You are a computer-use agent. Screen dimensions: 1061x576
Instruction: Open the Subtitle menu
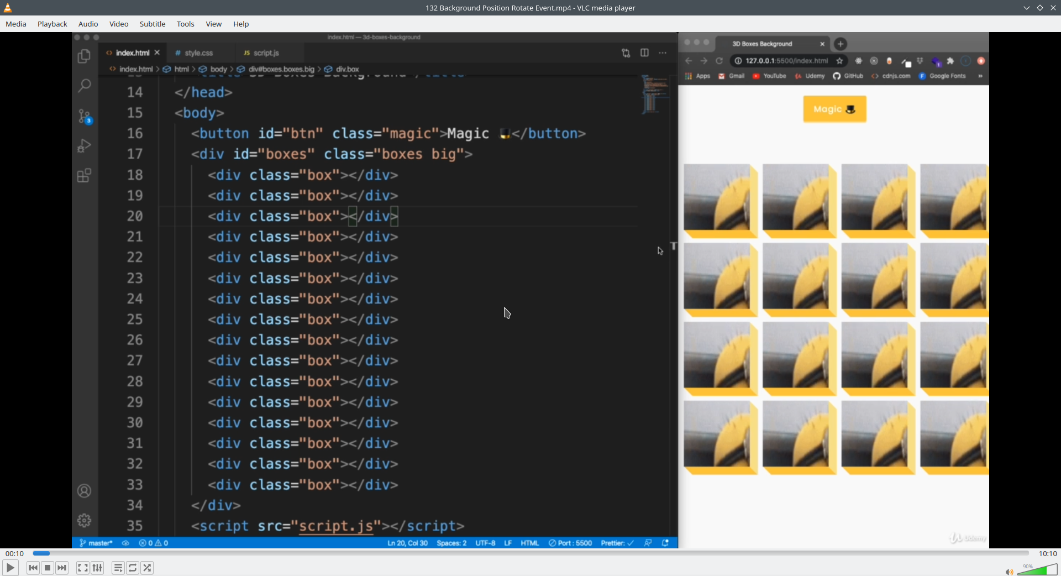(x=153, y=24)
